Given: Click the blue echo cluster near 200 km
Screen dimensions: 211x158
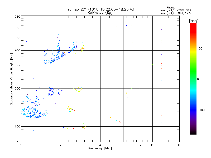Looking at the screenshot, I should point(51,91).
